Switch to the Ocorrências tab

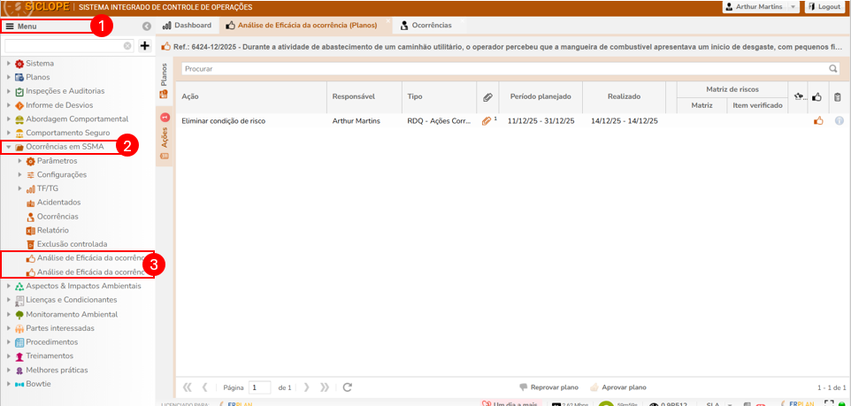(x=425, y=26)
